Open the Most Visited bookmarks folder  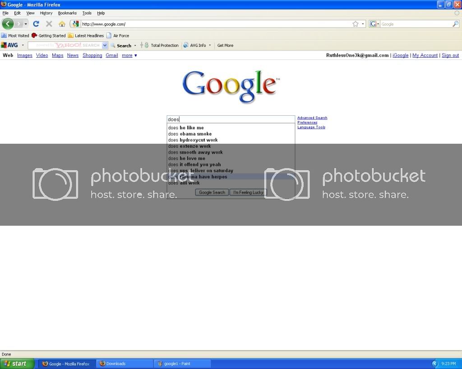pos(15,36)
